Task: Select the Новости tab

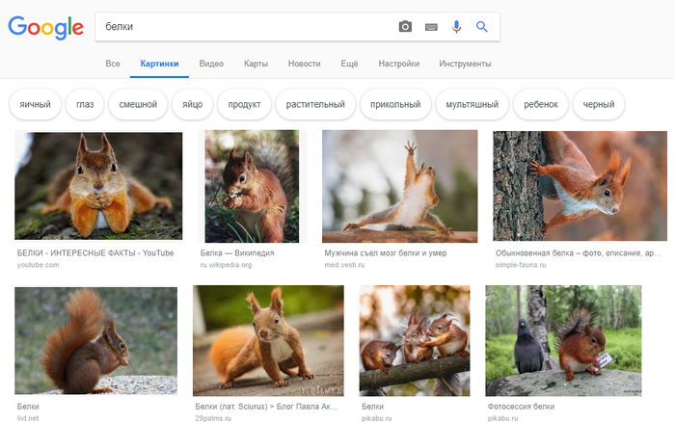Action: pyautogui.click(x=304, y=64)
